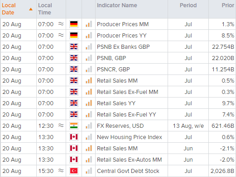
Task: Open the Central Govt Debt Stock indicator
Action: pyautogui.click(x=128, y=171)
